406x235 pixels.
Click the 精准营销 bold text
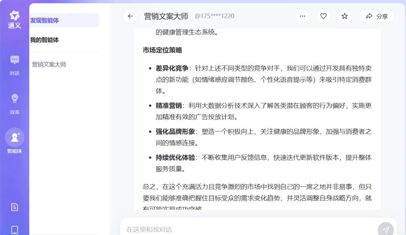[x=169, y=106]
